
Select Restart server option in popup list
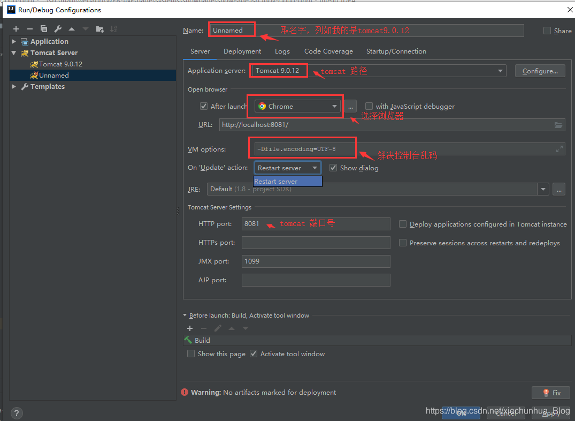click(x=288, y=182)
